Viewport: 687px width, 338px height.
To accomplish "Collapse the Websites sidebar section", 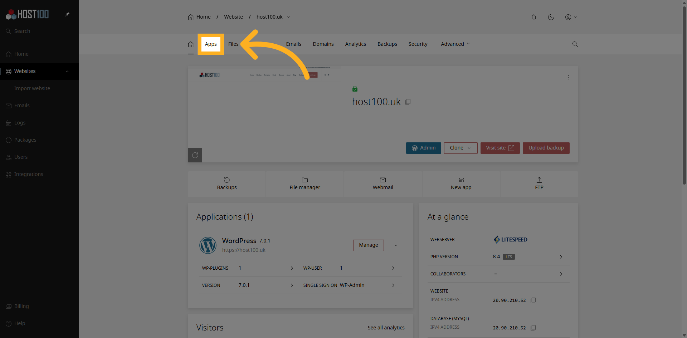I will click(67, 71).
